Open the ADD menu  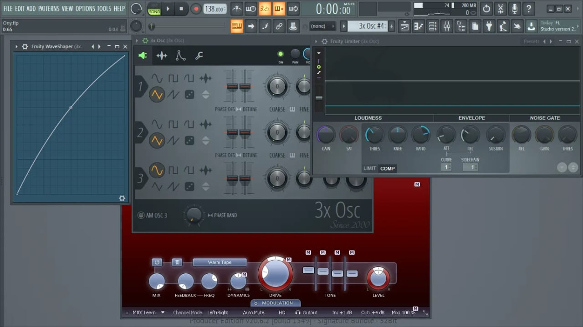click(x=31, y=8)
